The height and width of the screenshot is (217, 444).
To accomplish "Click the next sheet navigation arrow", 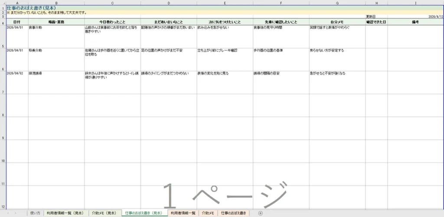I will (x=16, y=213).
